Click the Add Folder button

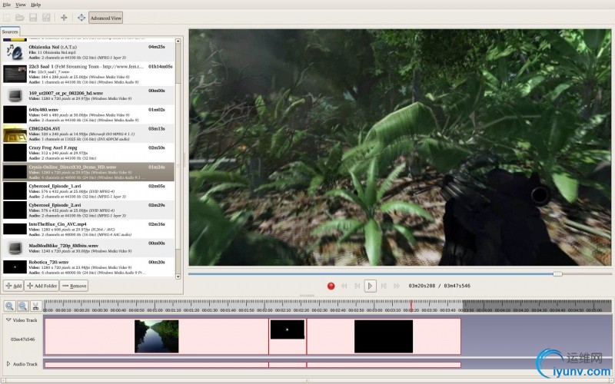42,286
